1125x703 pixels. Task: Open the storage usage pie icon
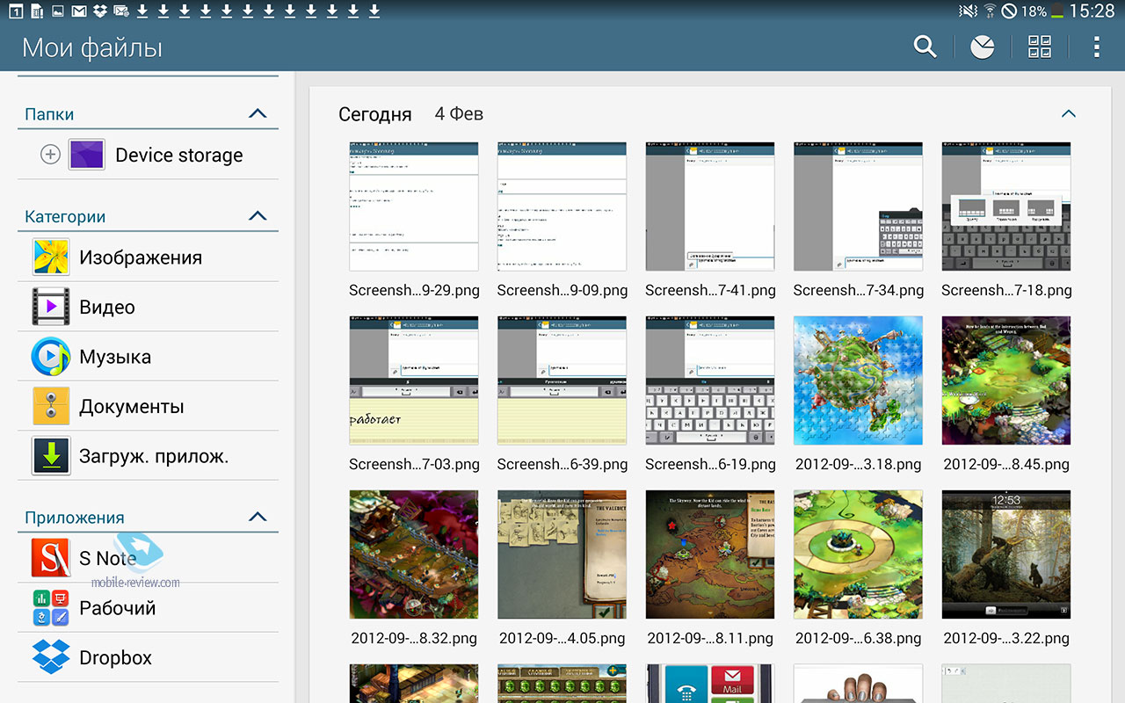tap(982, 47)
